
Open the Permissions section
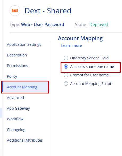(x=17, y=66)
